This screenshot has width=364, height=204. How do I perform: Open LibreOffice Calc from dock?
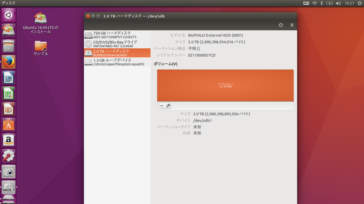(x=9, y=93)
